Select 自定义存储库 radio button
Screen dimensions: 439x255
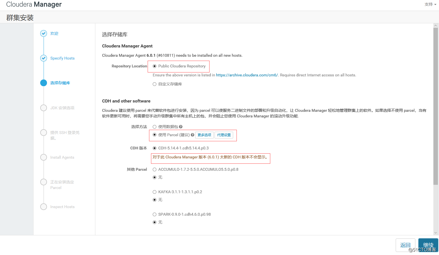[x=154, y=84]
